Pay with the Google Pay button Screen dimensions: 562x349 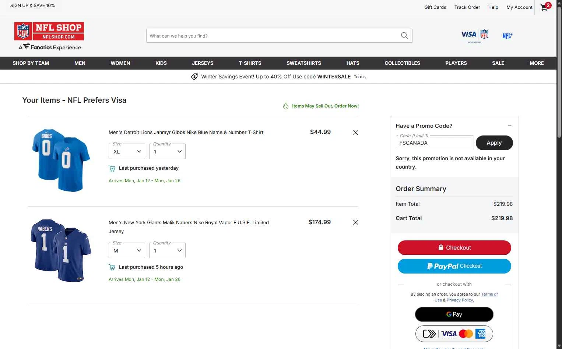tap(454, 314)
